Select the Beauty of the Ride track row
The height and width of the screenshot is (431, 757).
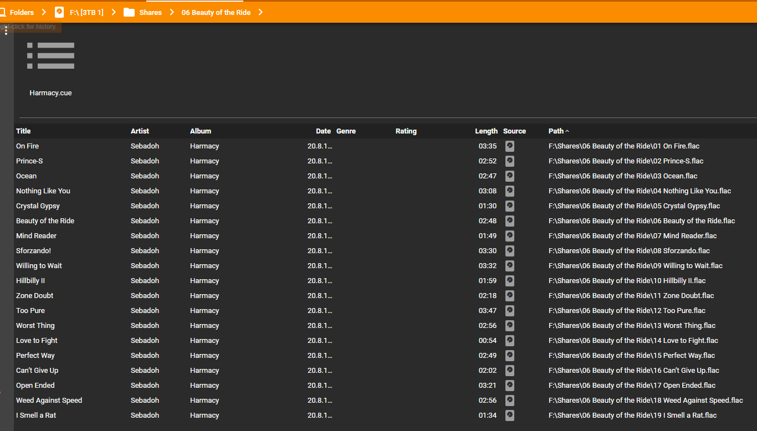point(45,221)
